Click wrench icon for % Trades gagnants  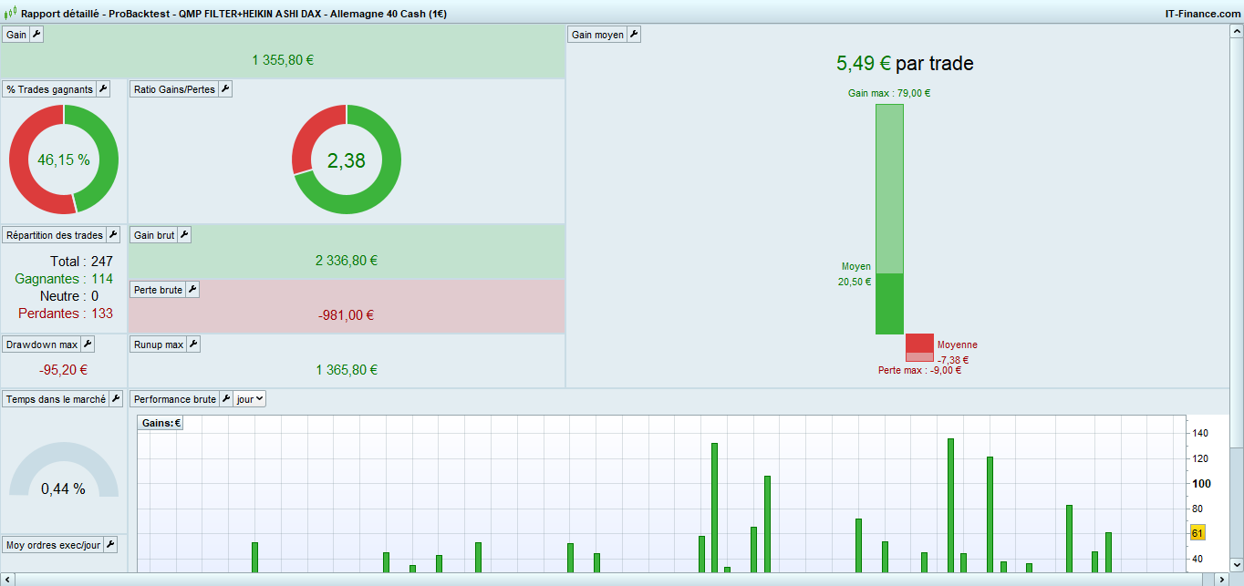pyautogui.click(x=103, y=89)
